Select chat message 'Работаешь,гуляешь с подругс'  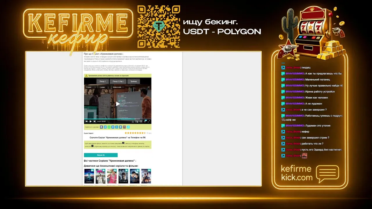(324, 116)
